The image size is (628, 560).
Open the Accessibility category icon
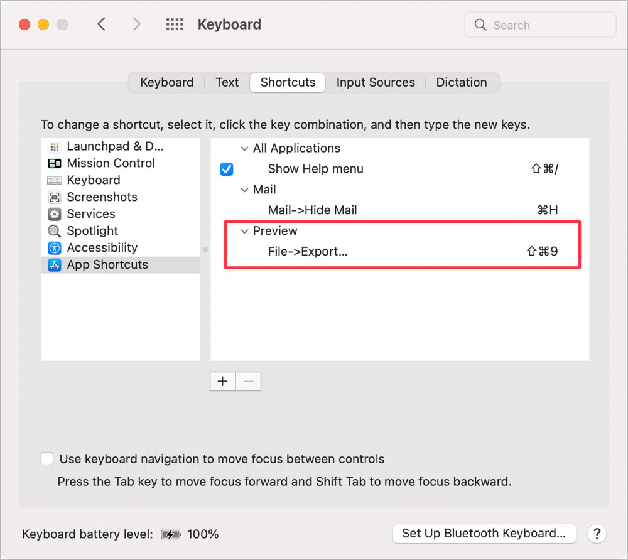[55, 248]
